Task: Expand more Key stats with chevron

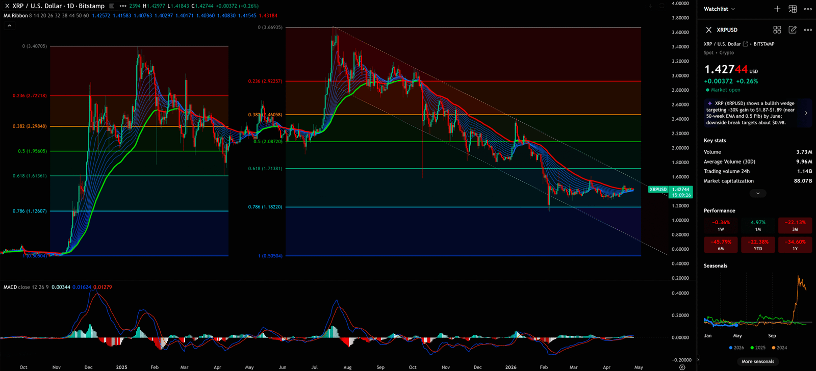Action: (x=757, y=193)
